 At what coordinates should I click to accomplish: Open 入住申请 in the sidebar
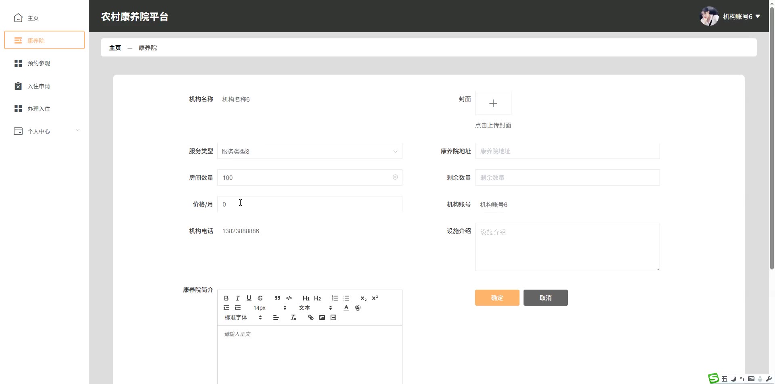point(39,86)
